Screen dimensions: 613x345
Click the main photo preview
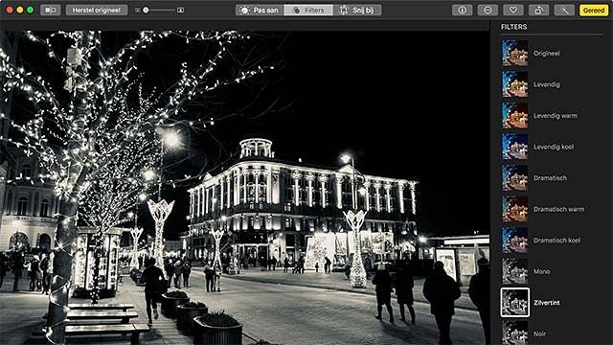pos(245,188)
